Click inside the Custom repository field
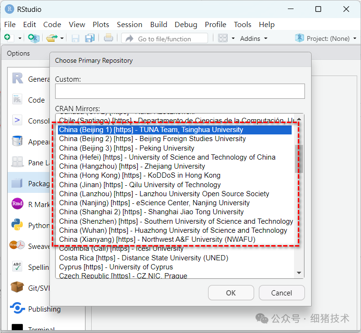 pyautogui.click(x=180, y=91)
